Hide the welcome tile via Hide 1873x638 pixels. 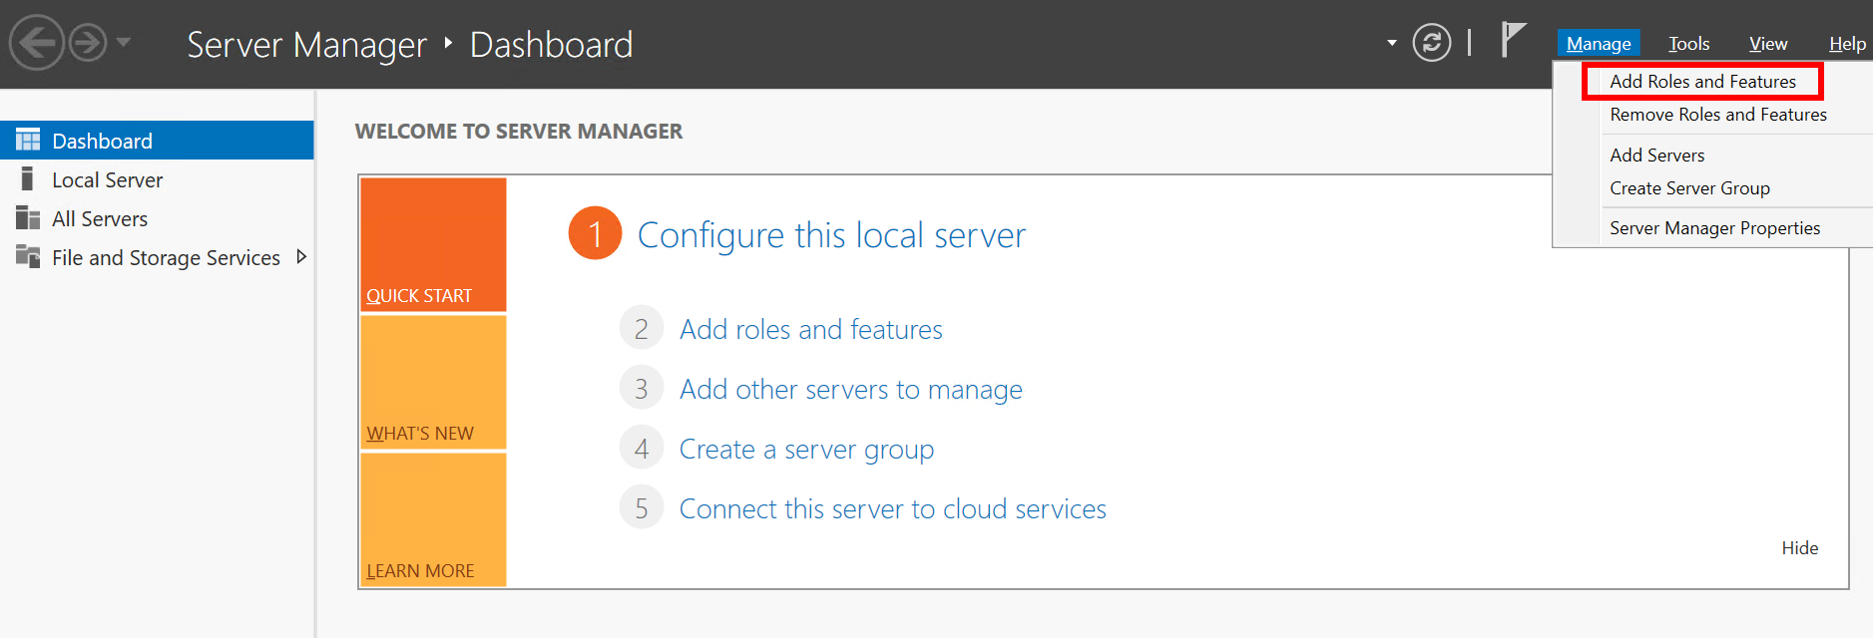(x=1800, y=548)
